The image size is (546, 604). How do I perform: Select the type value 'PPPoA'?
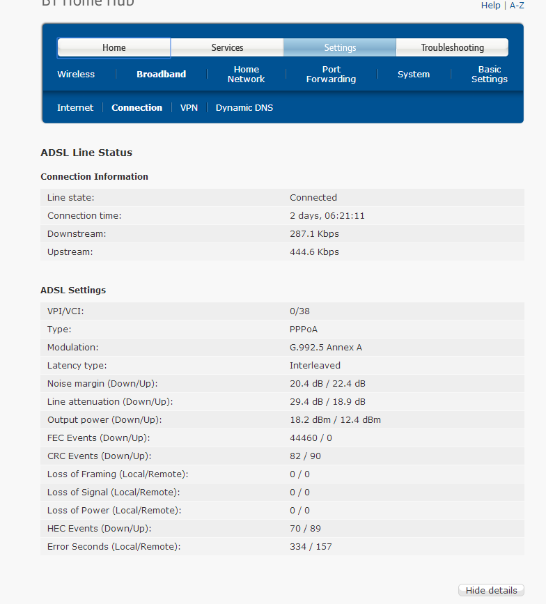tap(304, 330)
